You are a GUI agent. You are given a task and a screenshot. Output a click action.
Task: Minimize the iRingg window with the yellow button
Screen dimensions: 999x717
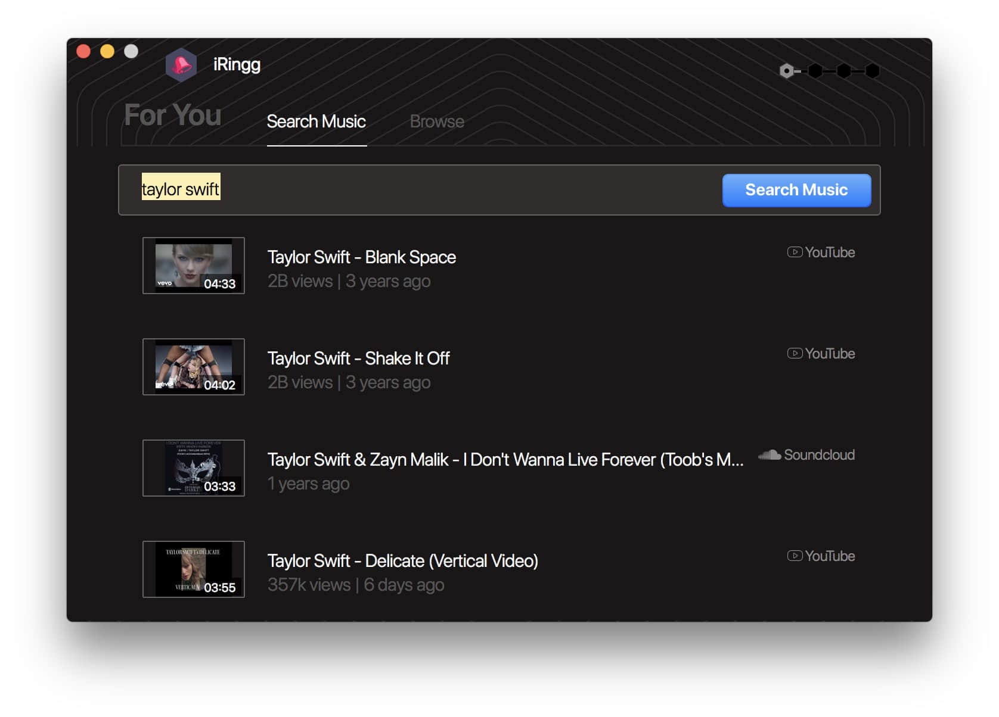point(107,52)
